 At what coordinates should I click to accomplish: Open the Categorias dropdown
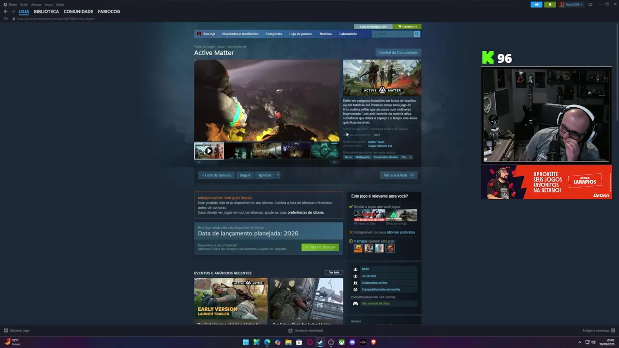[x=274, y=34]
